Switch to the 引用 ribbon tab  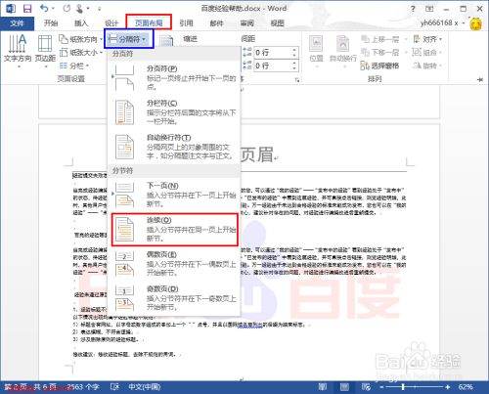186,23
